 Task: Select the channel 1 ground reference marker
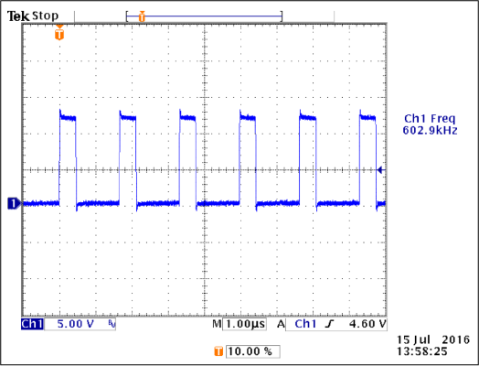point(14,203)
